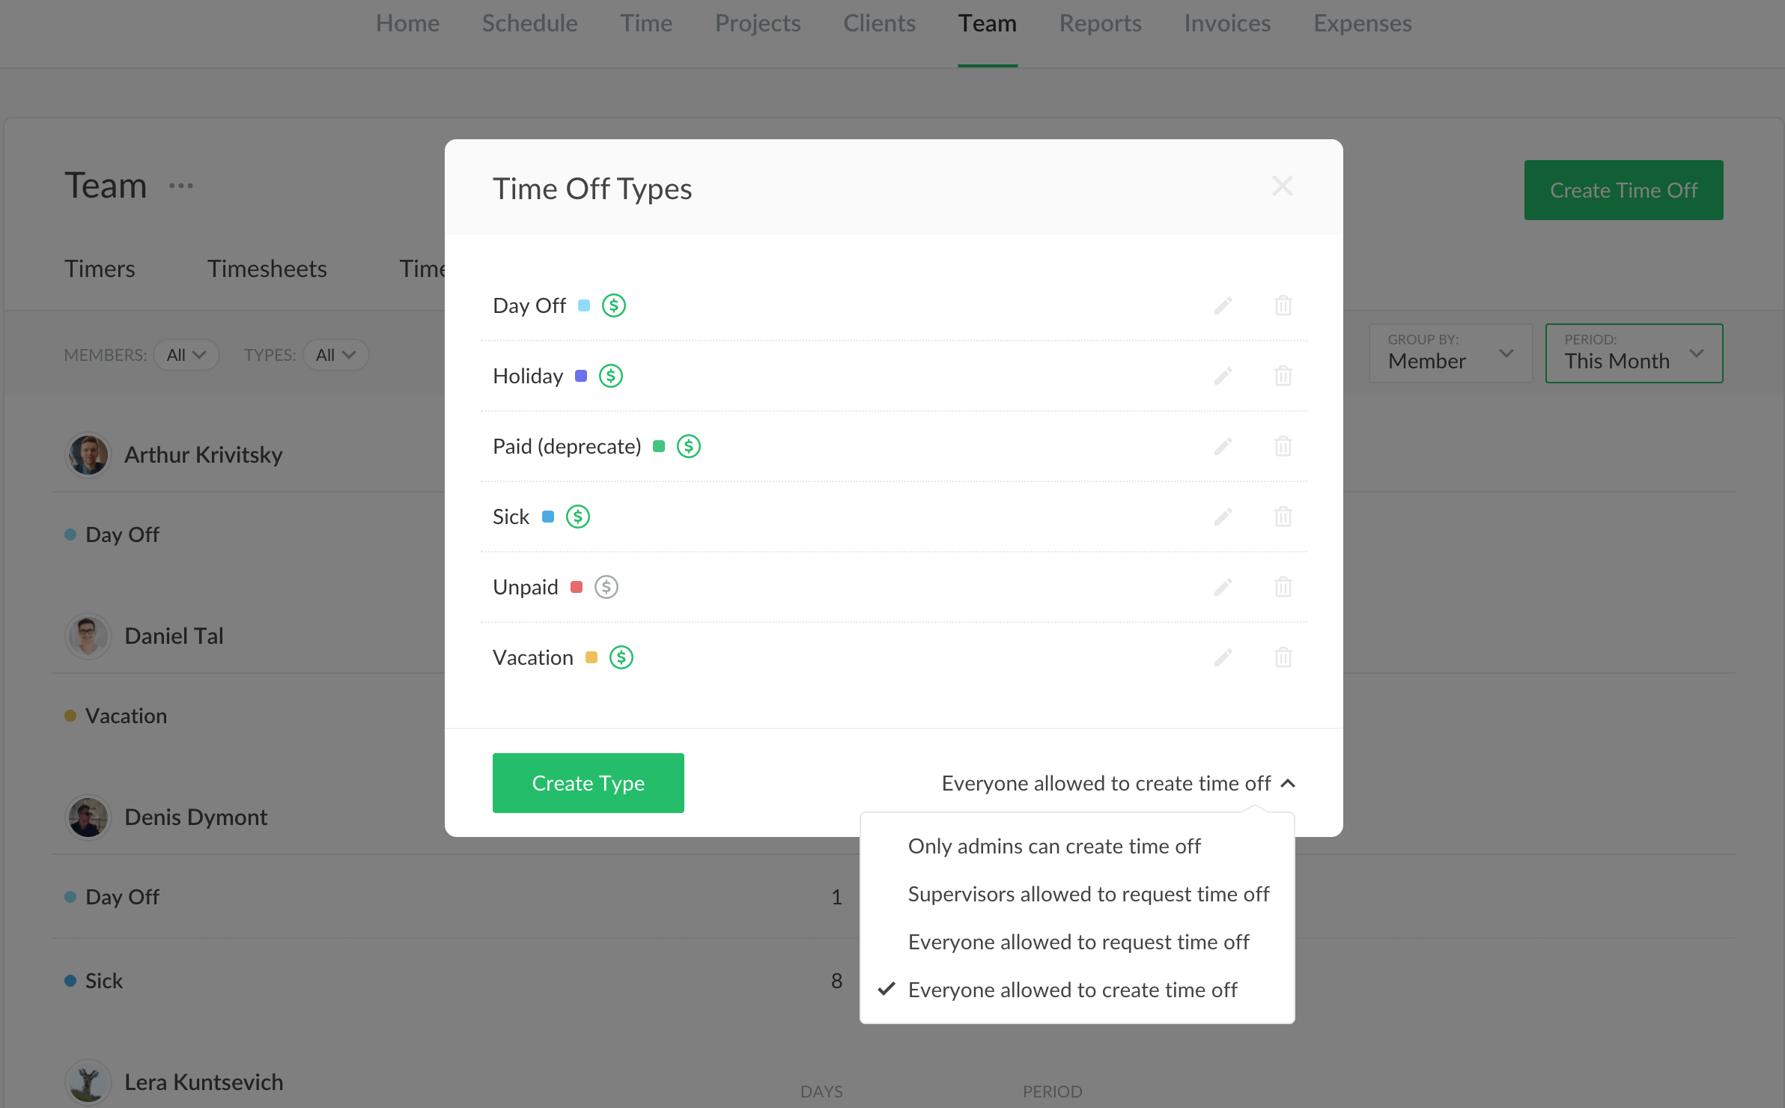Delete the Paid (deprecate) type
The height and width of the screenshot is (1108, 1785).
1283,446
